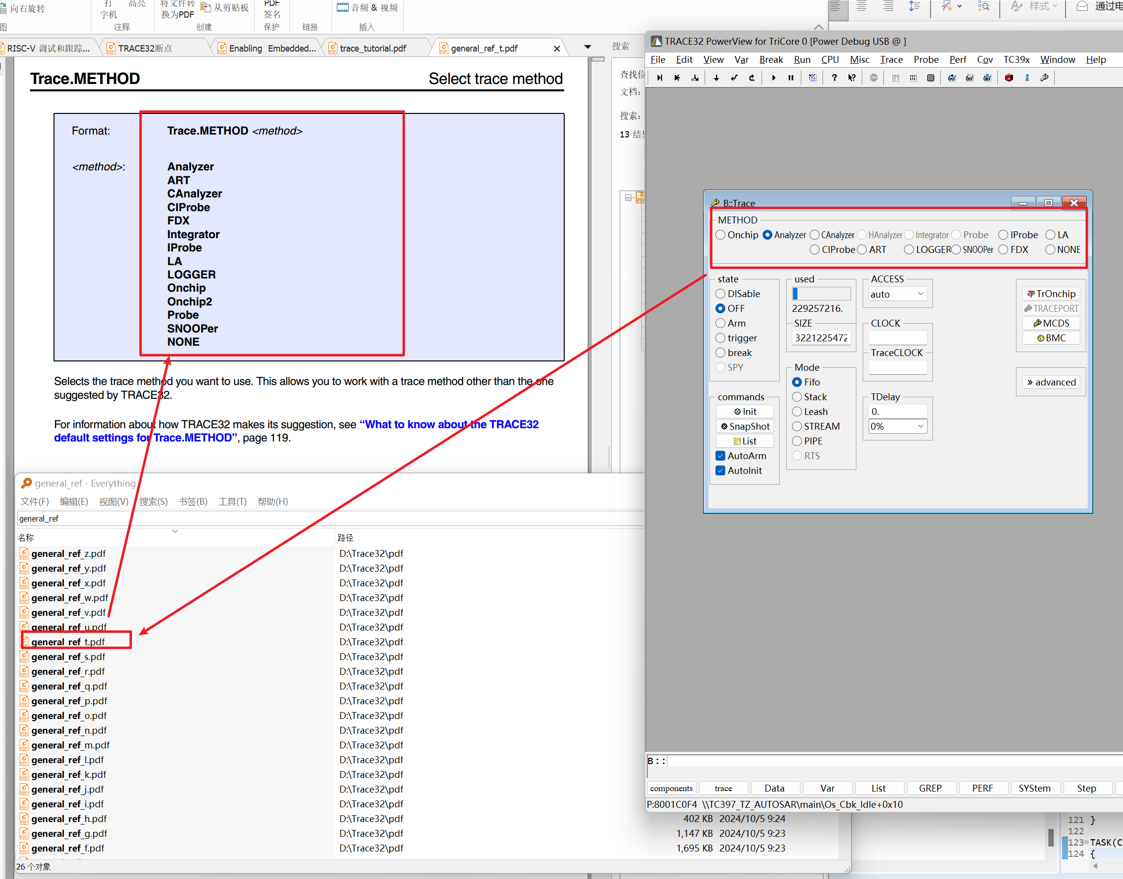Screen dimensions: 1123x879
Task: Set trace state to Arm
Action: (720, 323)
